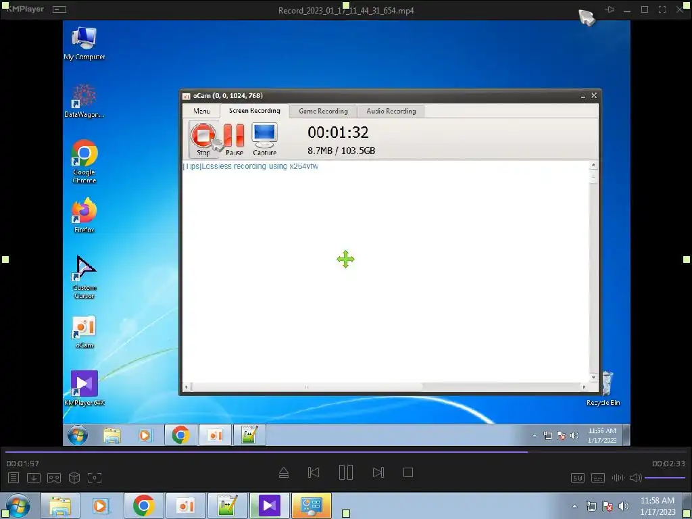Click the Google Chrome desktop shortcut in video
692x519 pixels.
(x=84, y=162)
